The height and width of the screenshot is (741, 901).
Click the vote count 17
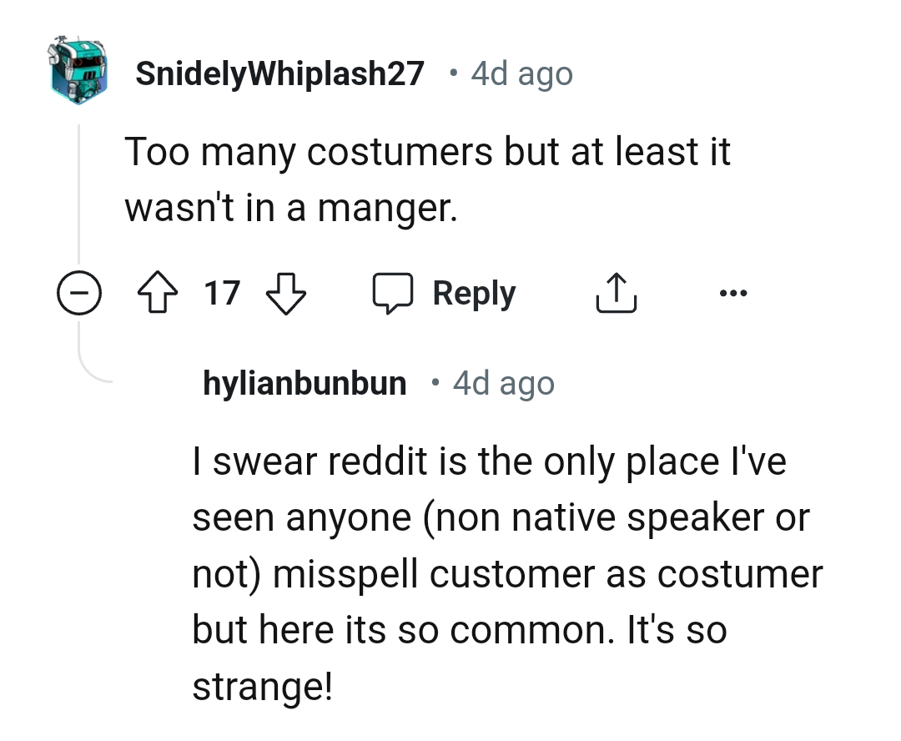coord(222,294)
